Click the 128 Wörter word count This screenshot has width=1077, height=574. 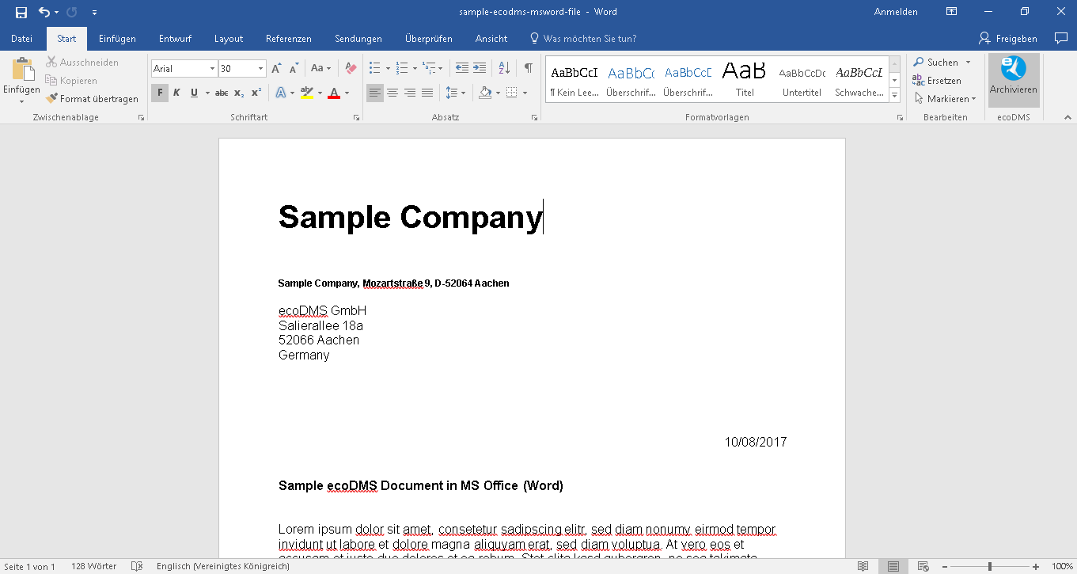[x=93, y=566]
